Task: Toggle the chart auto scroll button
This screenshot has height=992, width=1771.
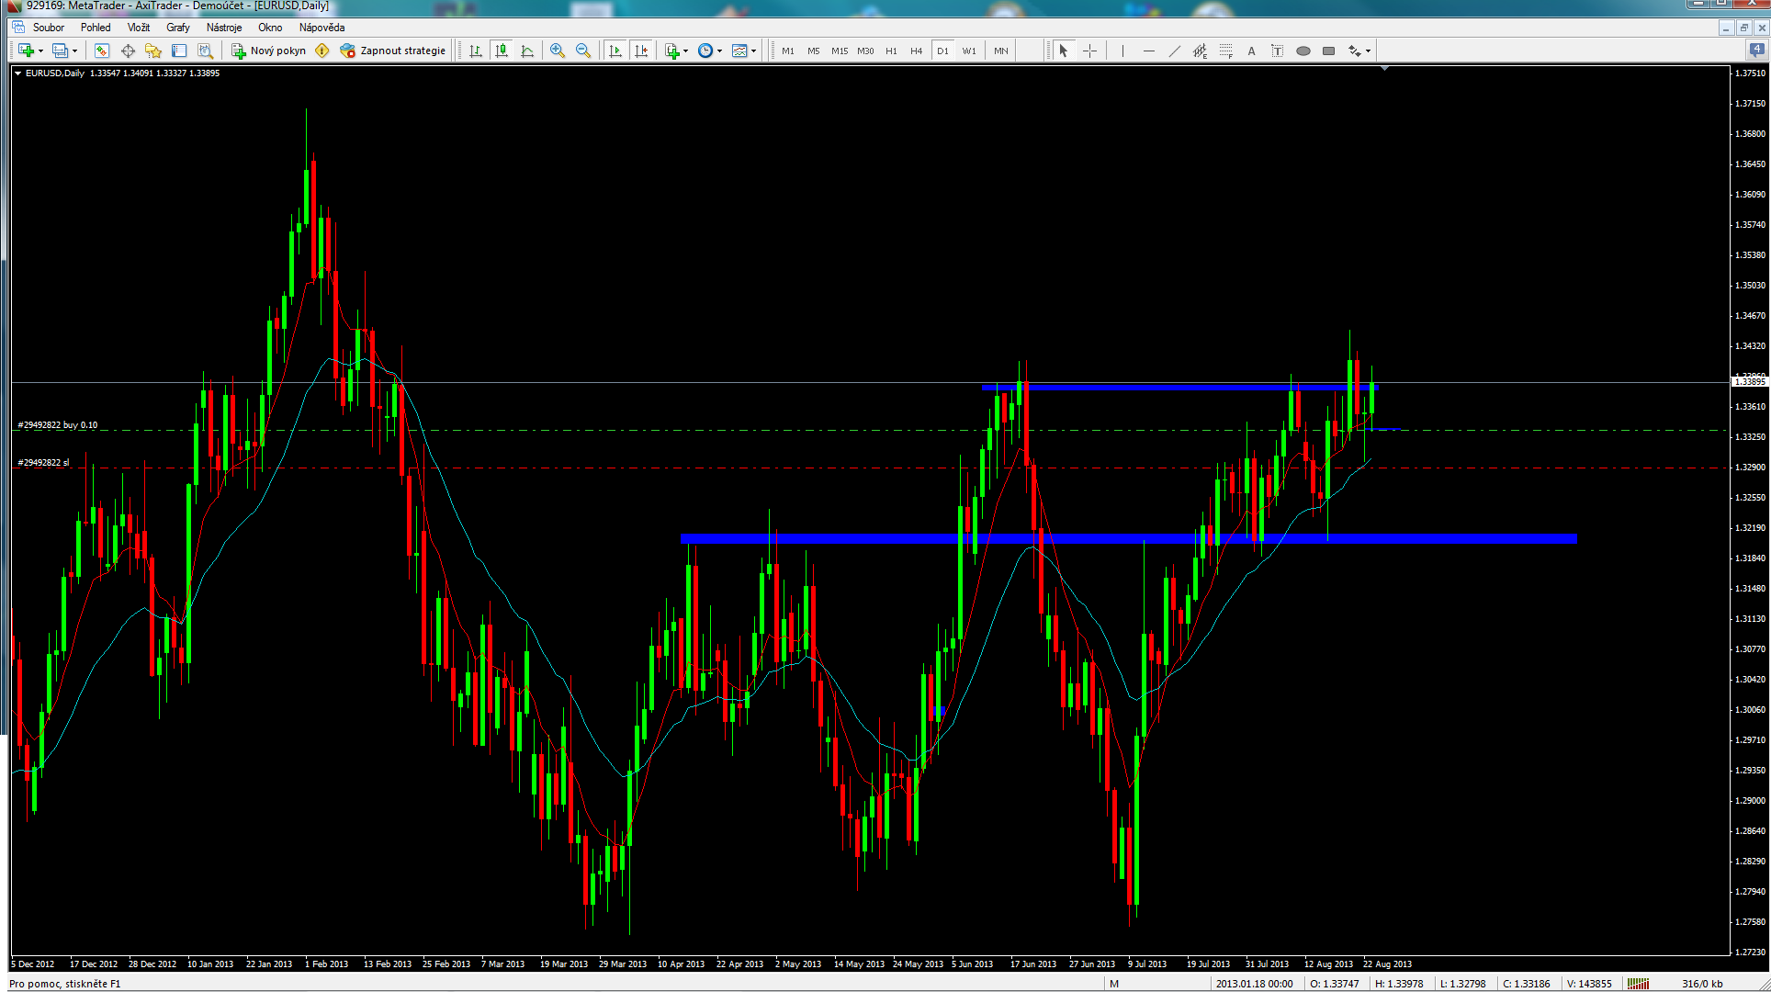Action: [x=615, y=51]
